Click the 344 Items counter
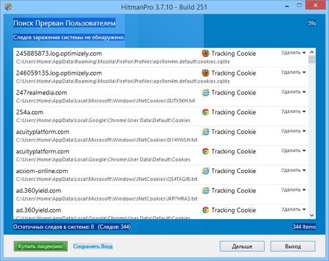Viewport: 329px width, 261px height. click(304, 227)
